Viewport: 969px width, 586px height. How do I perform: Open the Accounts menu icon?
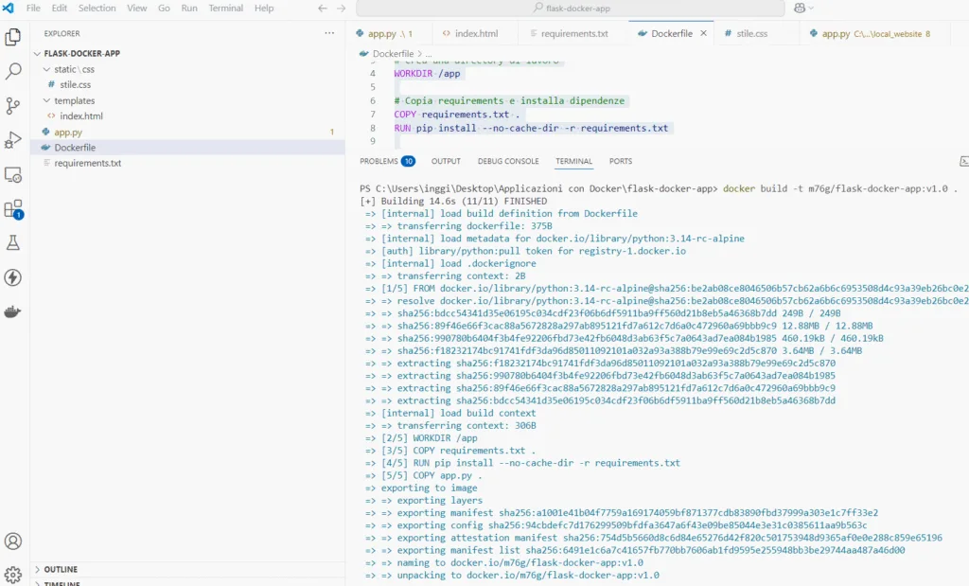click(x=13, y=542)
